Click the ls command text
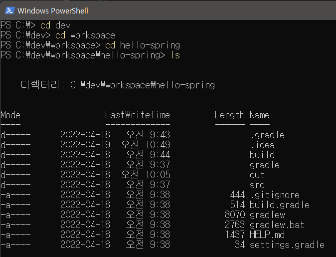The width and height of the screenshot is (336, 257). [x=175, y=55]
